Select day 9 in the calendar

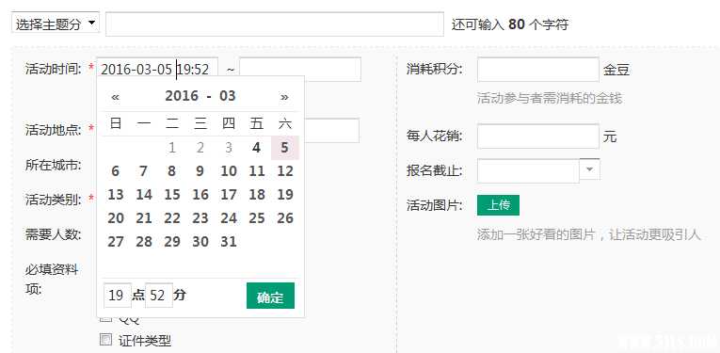pos(200,171)
